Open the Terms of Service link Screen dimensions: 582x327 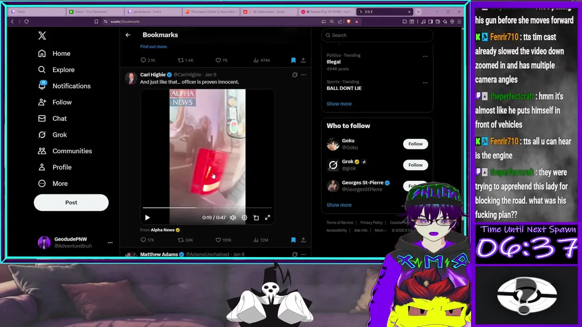(340, 223)
